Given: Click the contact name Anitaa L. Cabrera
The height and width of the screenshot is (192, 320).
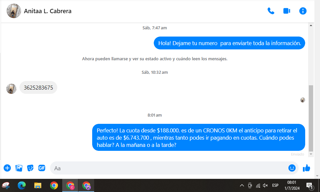Looking at the screenshot, I should 48,11.
